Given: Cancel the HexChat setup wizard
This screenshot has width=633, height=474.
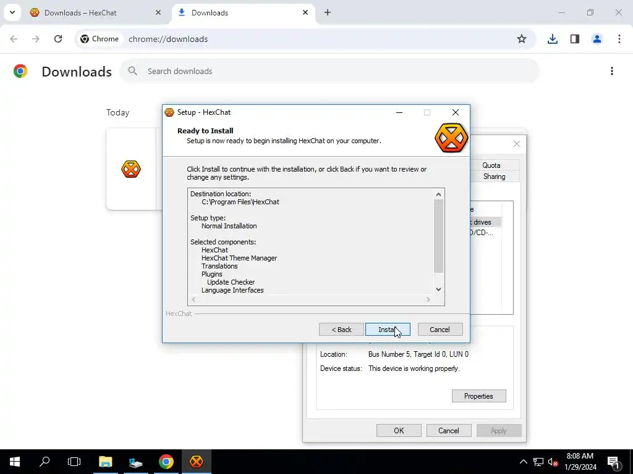Looking at the screenshot, I should (440, 330).
